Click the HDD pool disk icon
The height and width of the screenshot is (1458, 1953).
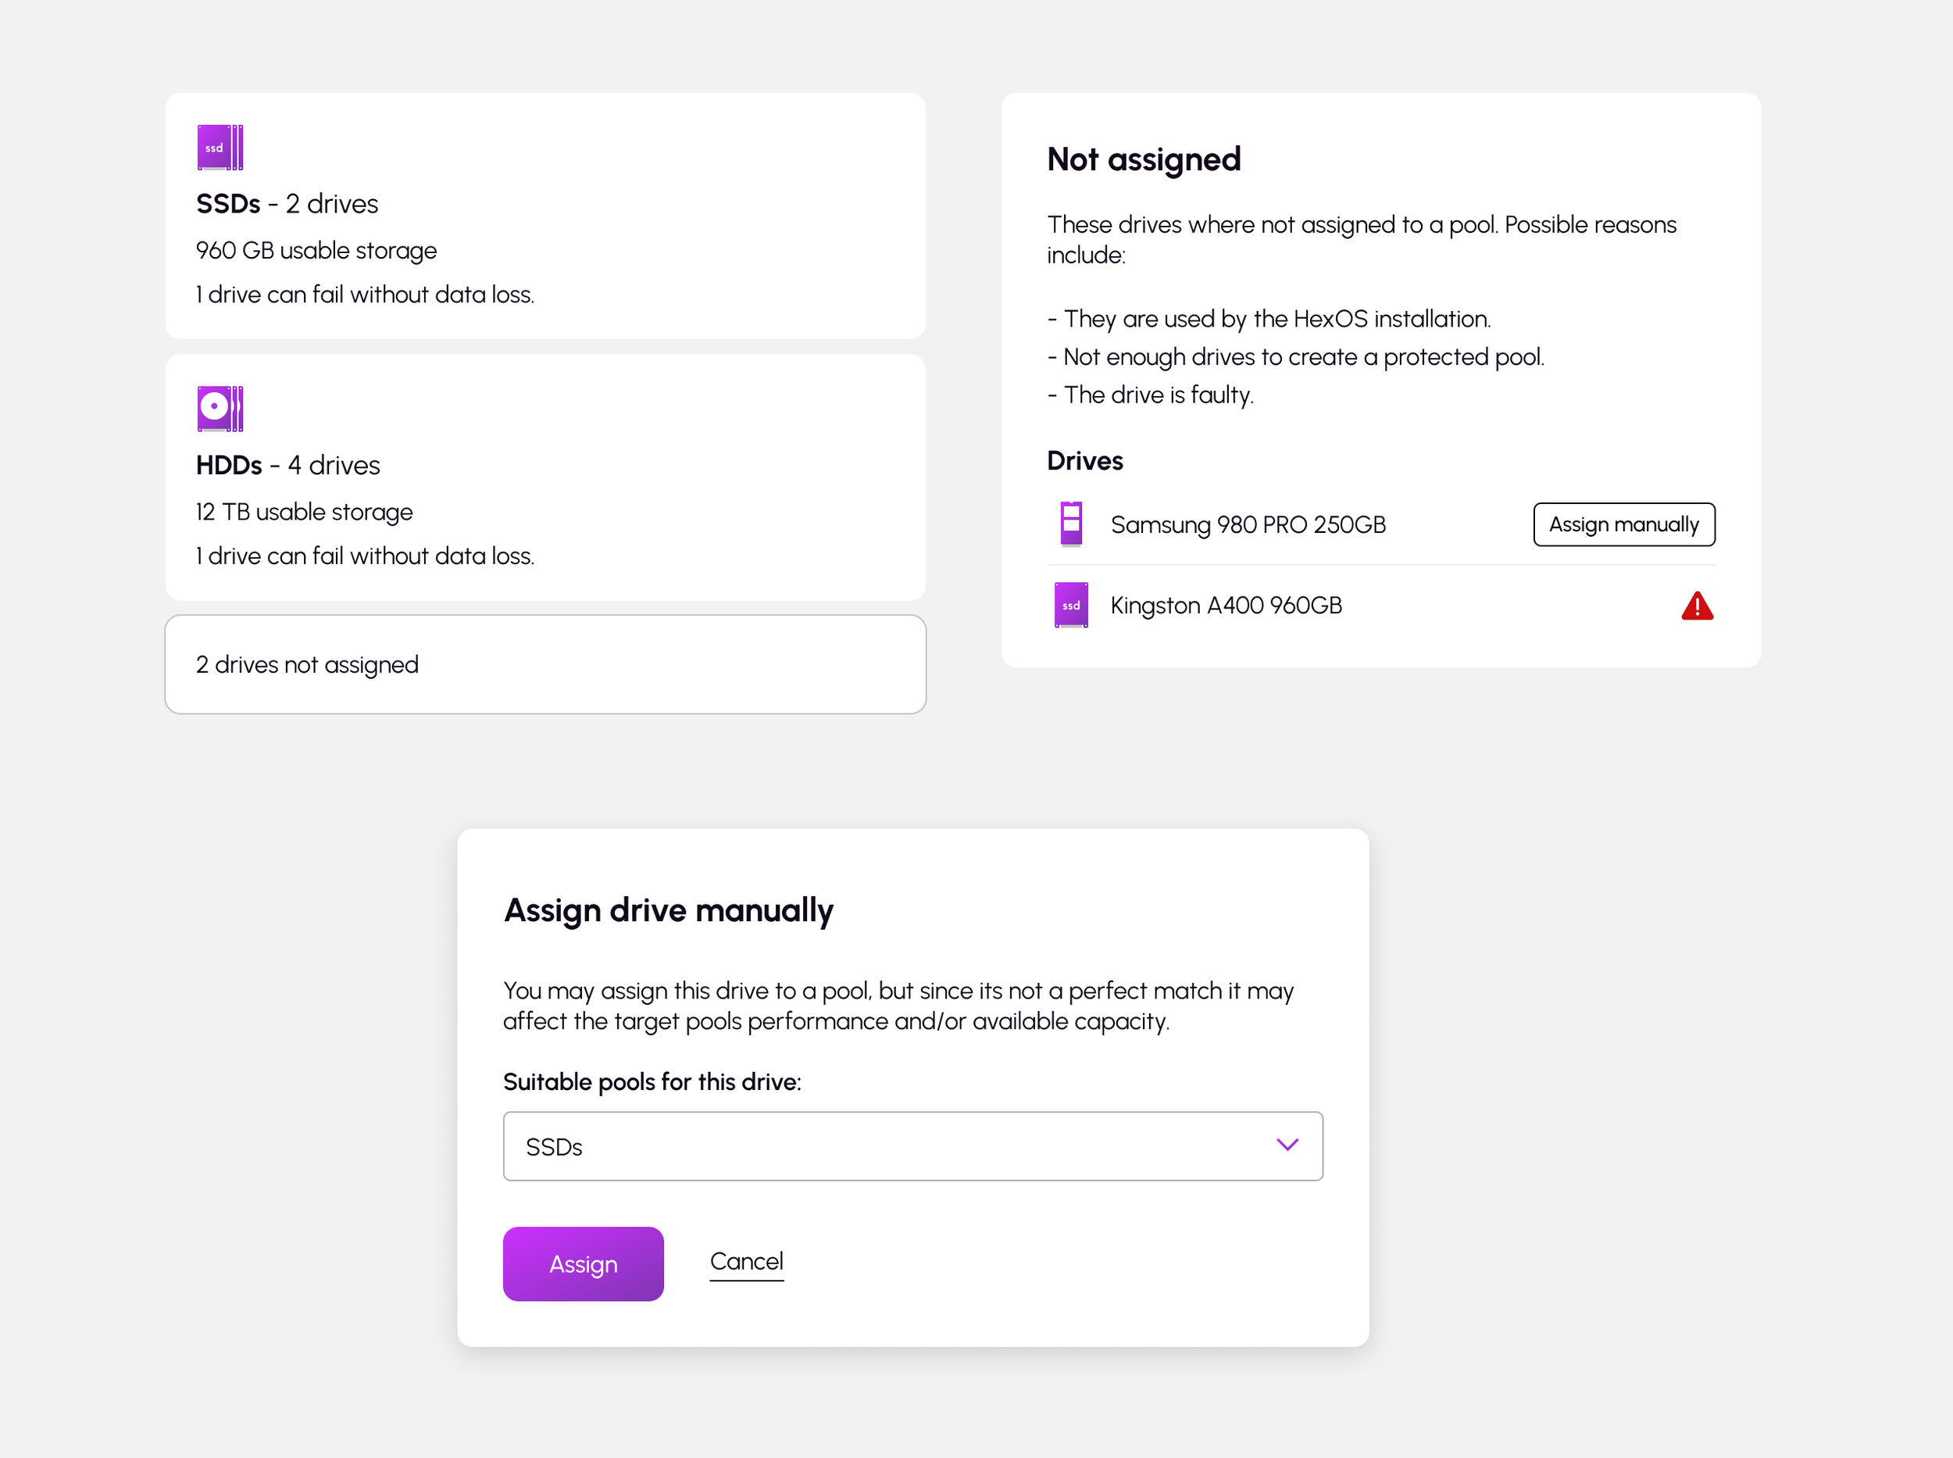220,409
